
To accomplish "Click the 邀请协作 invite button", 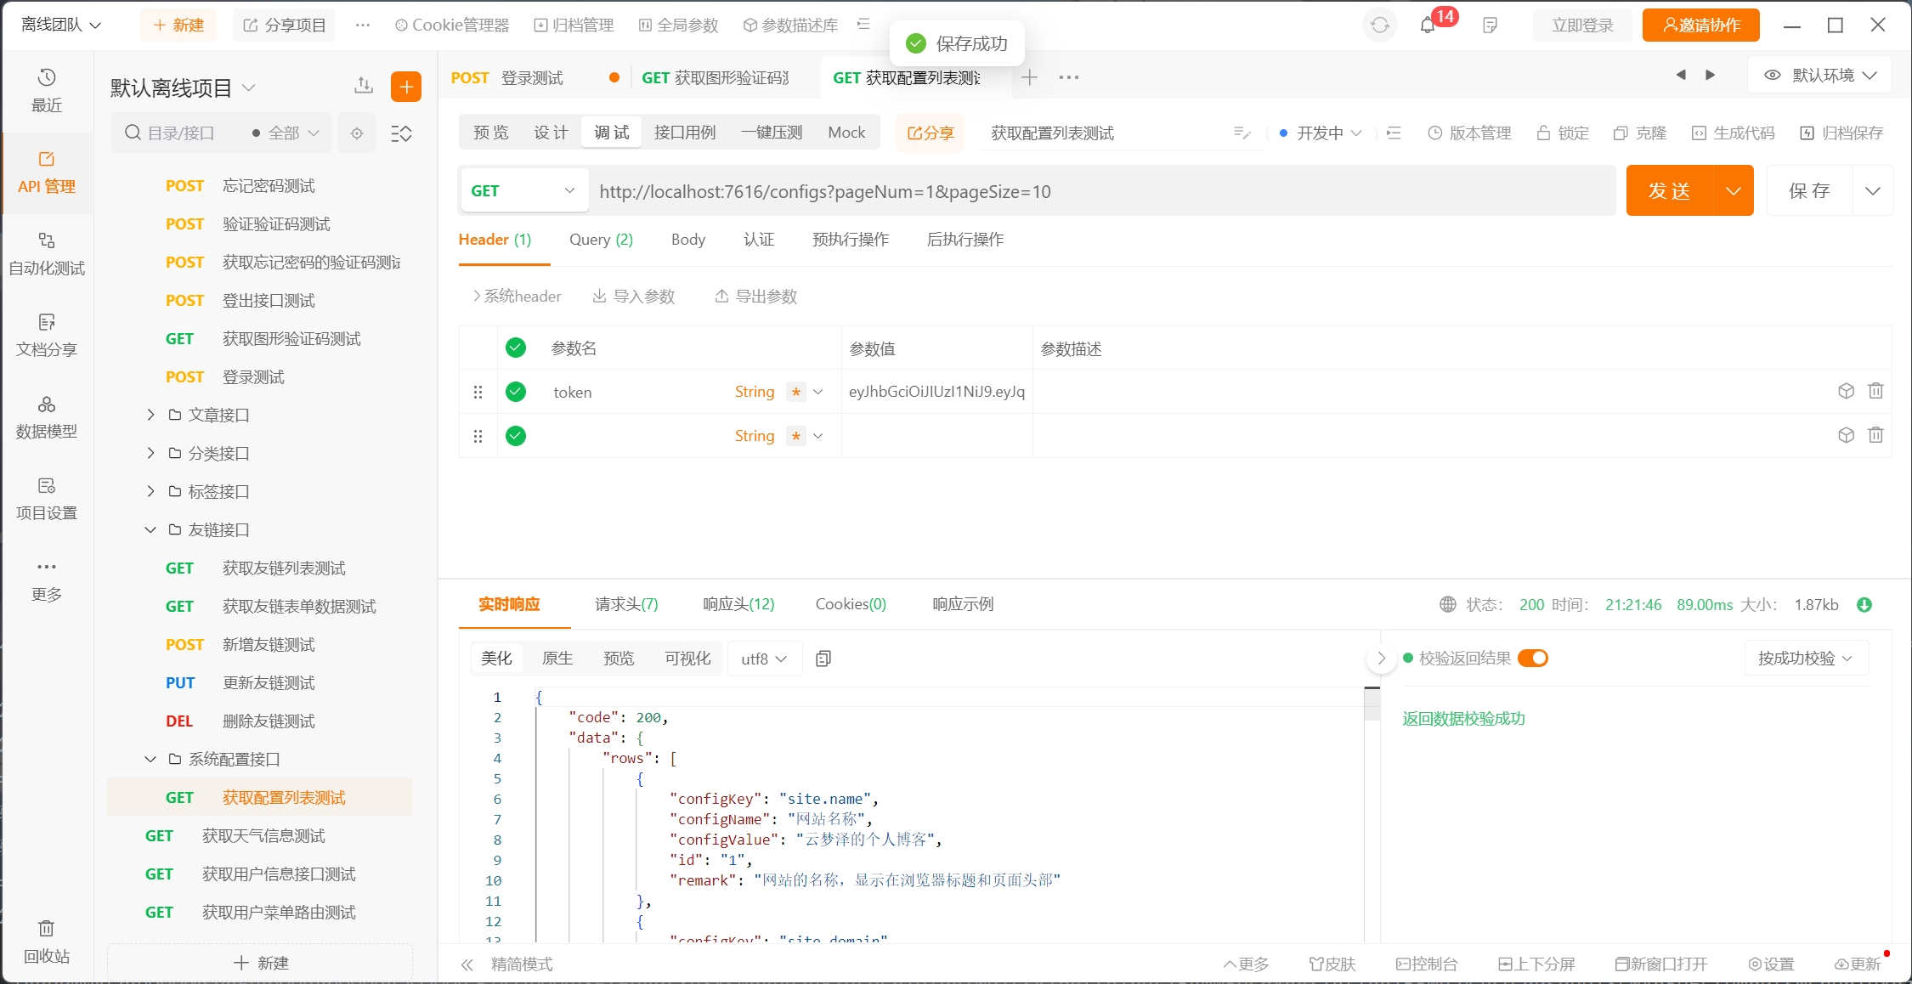I will coord(1700,25).
